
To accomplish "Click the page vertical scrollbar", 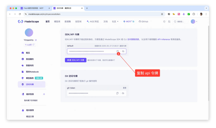I will (x=208, y=63).
